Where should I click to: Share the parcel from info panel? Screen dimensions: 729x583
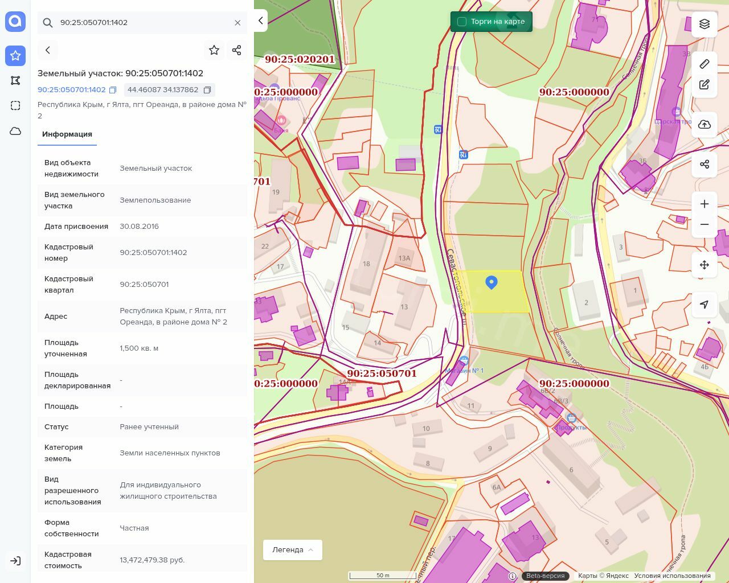[x=237, y=50]
